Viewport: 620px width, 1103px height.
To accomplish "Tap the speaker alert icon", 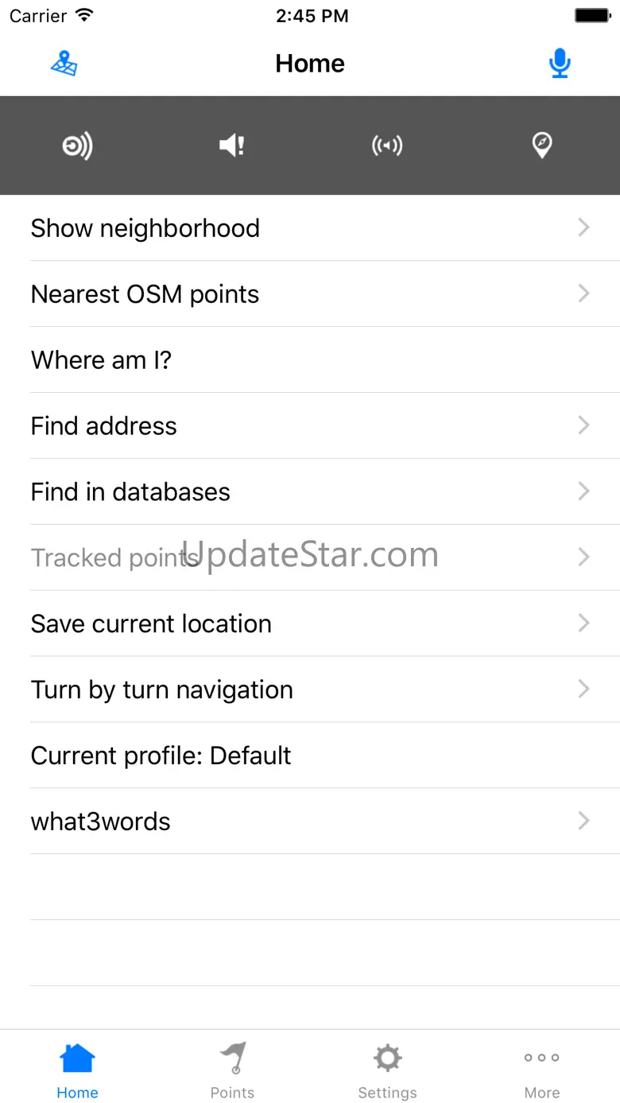I will coord(232,146).
